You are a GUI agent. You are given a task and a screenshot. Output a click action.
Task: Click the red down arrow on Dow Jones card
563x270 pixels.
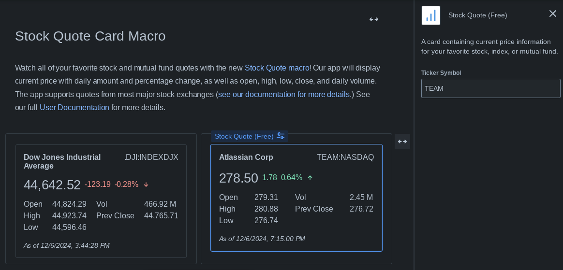click(x=146, y=185)
